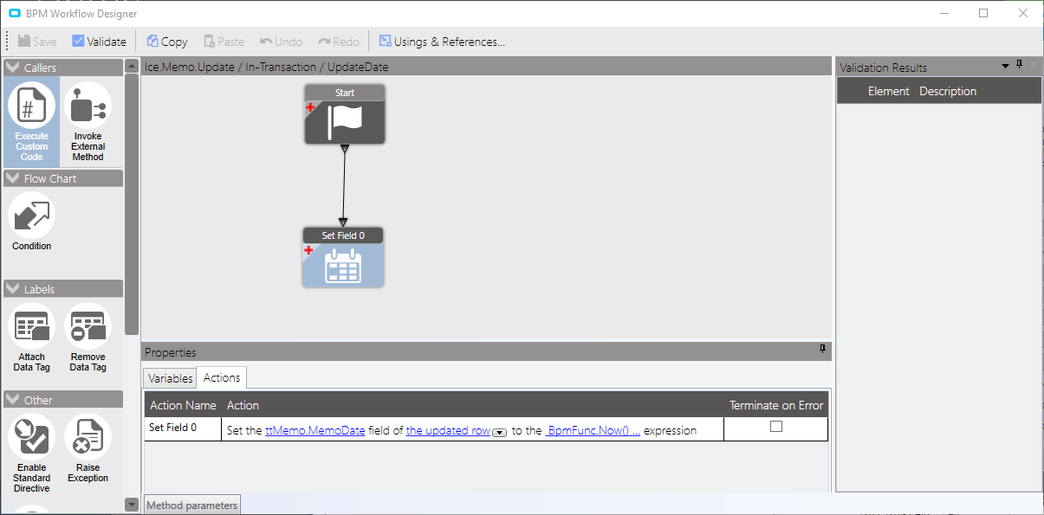Screen dimensions: 1044x515
Task: Click Redo in the toolbar
Action: pyautogui.click(x=339, y=42)
